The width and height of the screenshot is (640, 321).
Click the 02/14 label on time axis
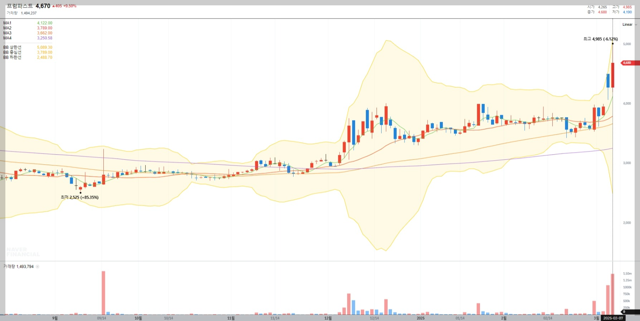click(548, 318)
